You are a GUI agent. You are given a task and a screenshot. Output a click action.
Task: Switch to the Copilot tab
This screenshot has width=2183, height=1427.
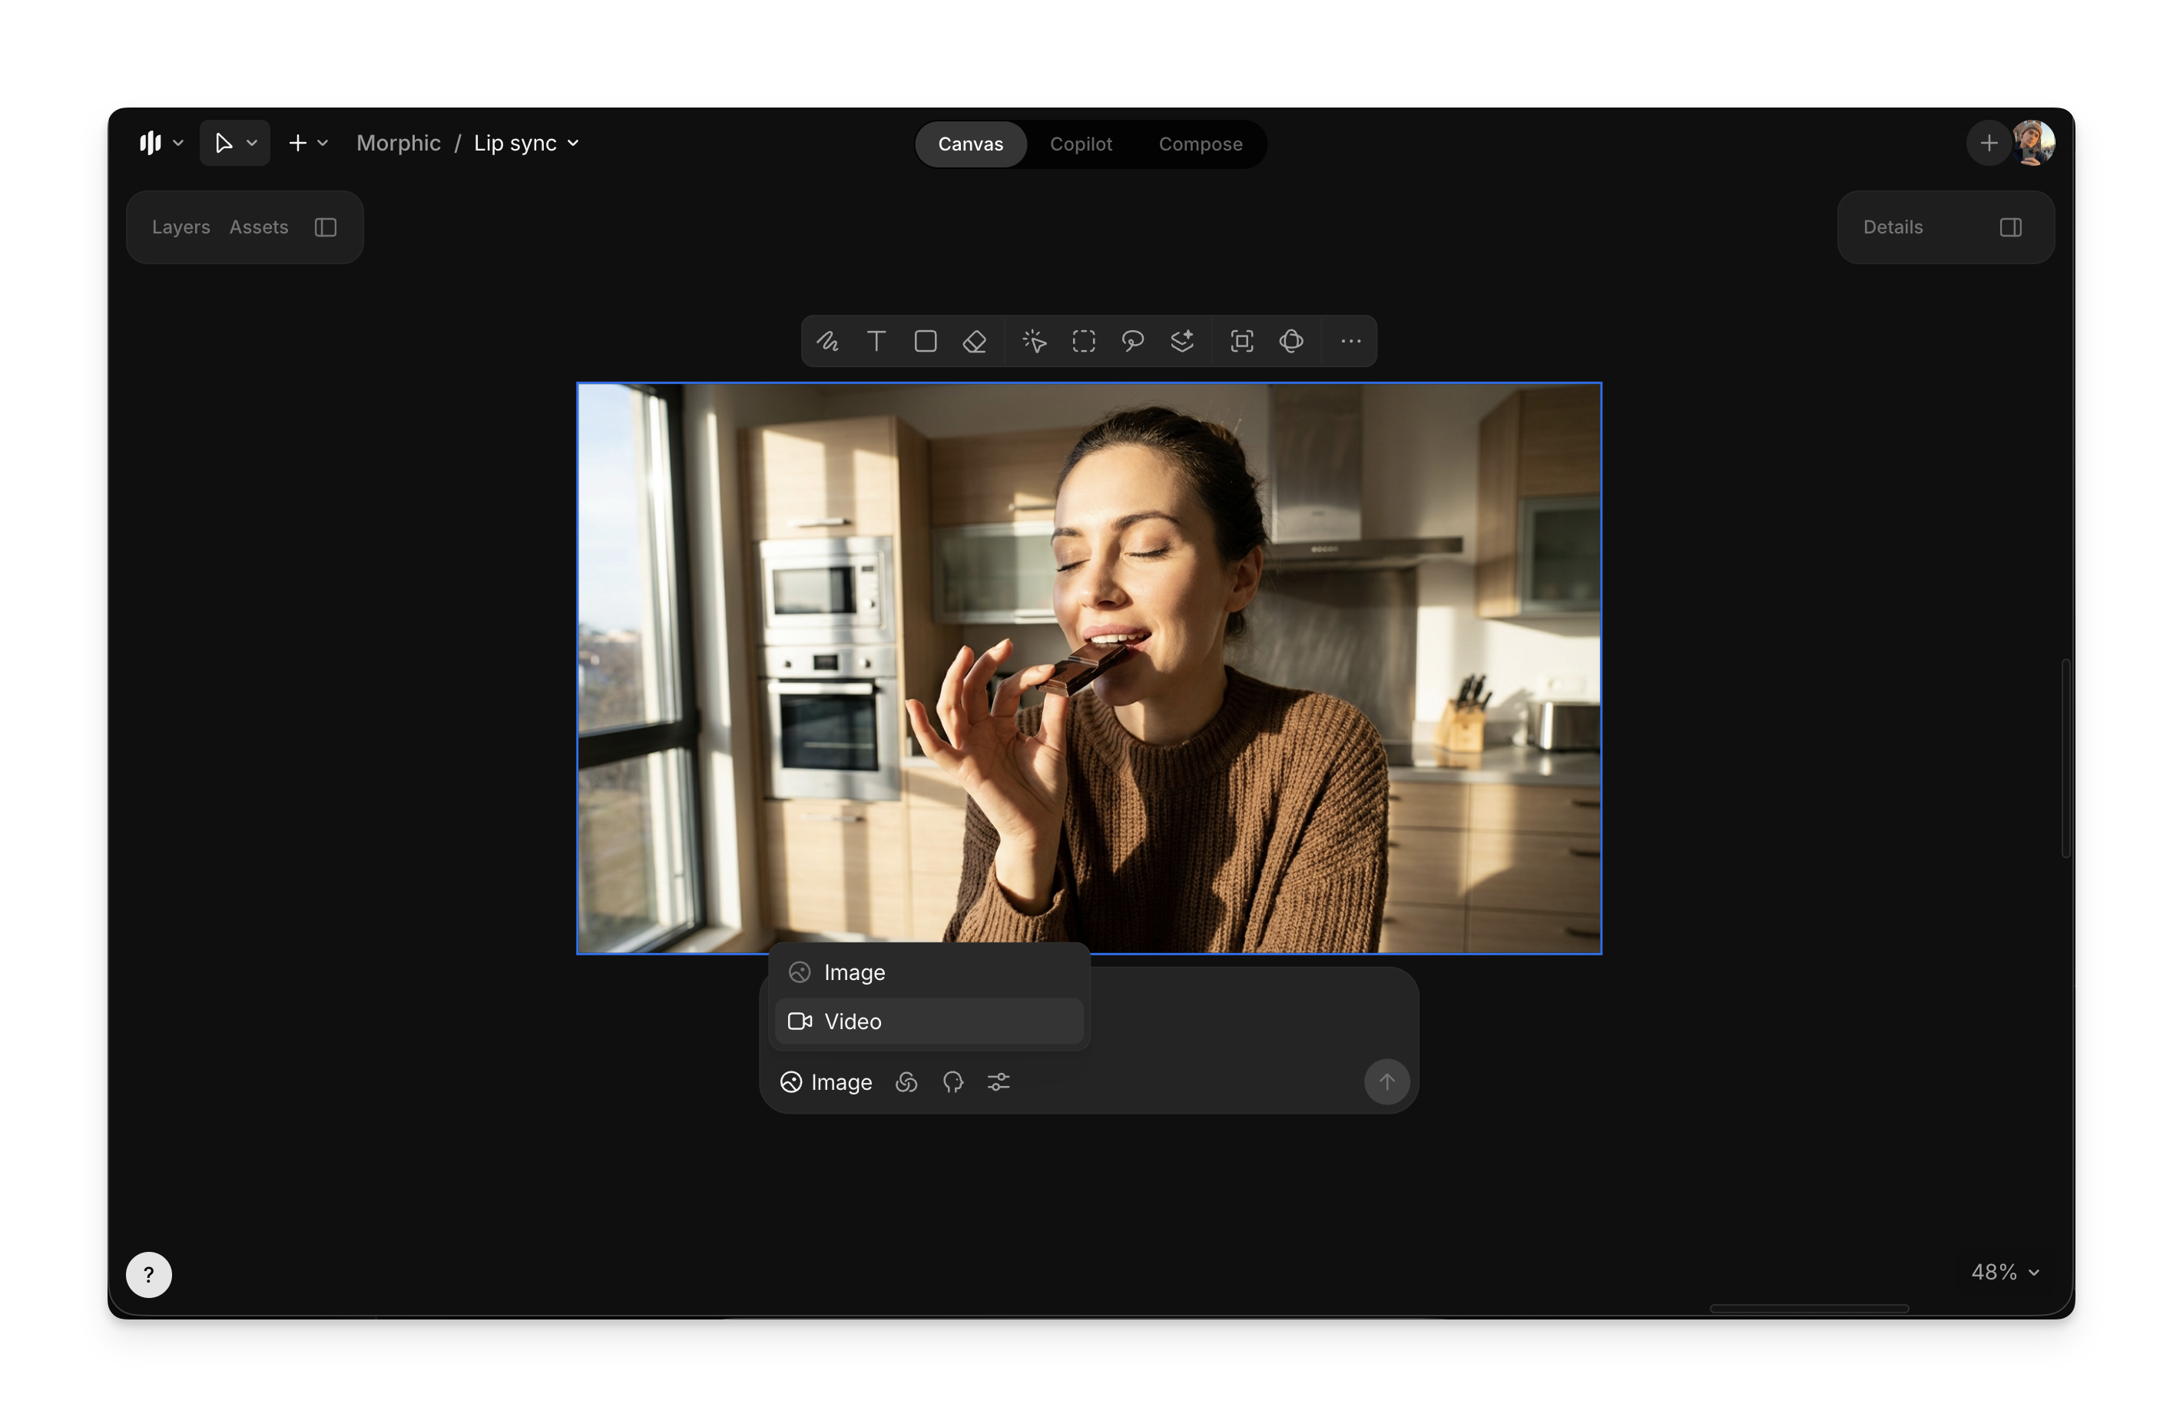point(1081,144)
